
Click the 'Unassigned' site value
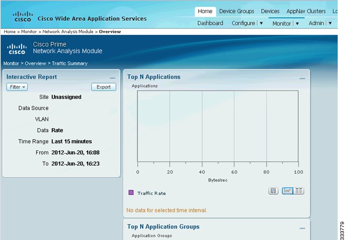(x=66, y=97)
